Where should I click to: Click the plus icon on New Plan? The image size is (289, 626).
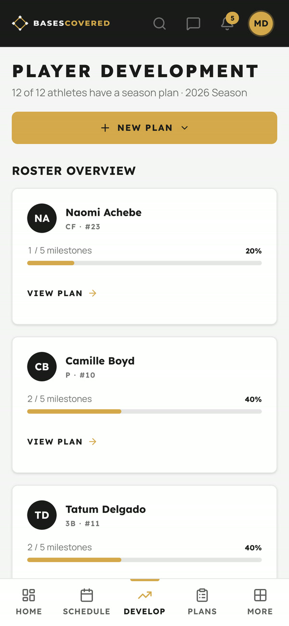tap(105, 128)
